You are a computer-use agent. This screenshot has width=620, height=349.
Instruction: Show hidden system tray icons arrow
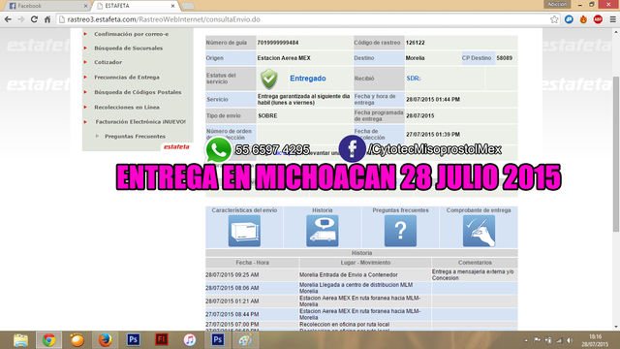[x=526, y=340]
